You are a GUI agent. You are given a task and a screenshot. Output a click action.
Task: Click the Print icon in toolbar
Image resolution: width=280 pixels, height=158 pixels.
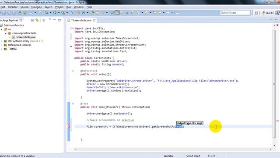point(14,13)
